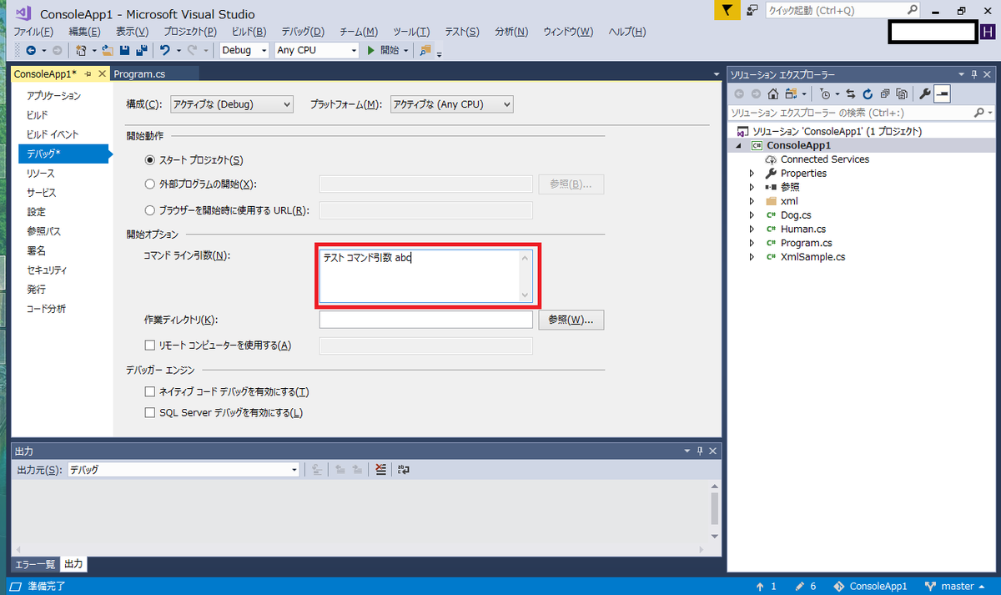Select the 外部プログラムの開始 radio button
The height and width of the screenshot is (595, 1001).
[x=150, y=184]
